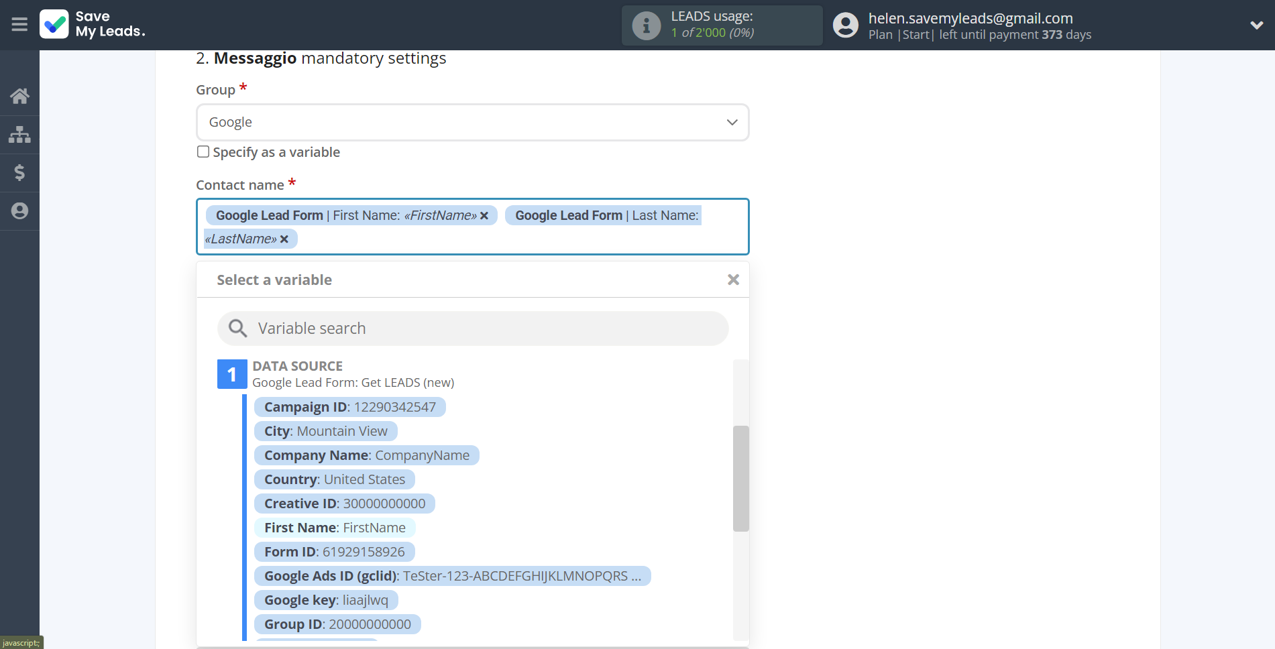The image size is (1275, 649).
Task: Select the Campaign ID variable
Action: pyautogui.click(x=349, y=407)
